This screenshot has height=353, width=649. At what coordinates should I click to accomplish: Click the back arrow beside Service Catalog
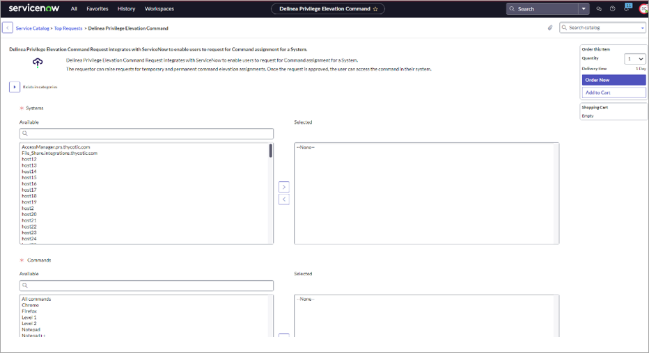click(x=8, y=28)
